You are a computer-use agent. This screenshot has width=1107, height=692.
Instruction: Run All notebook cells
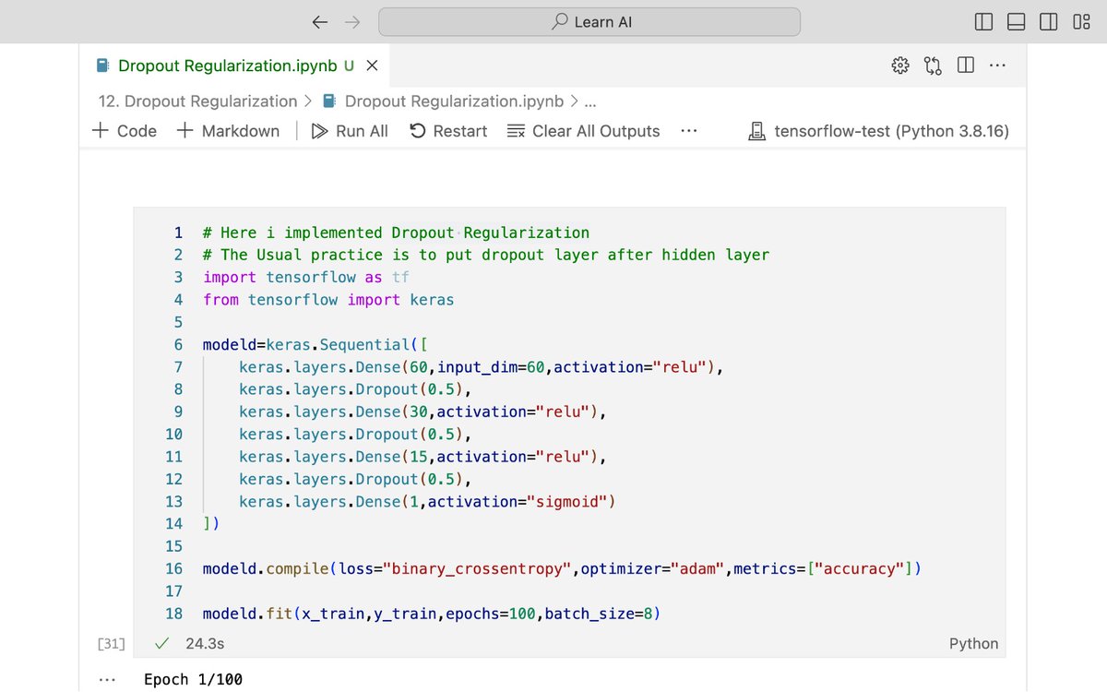click(x=350, y=131)
